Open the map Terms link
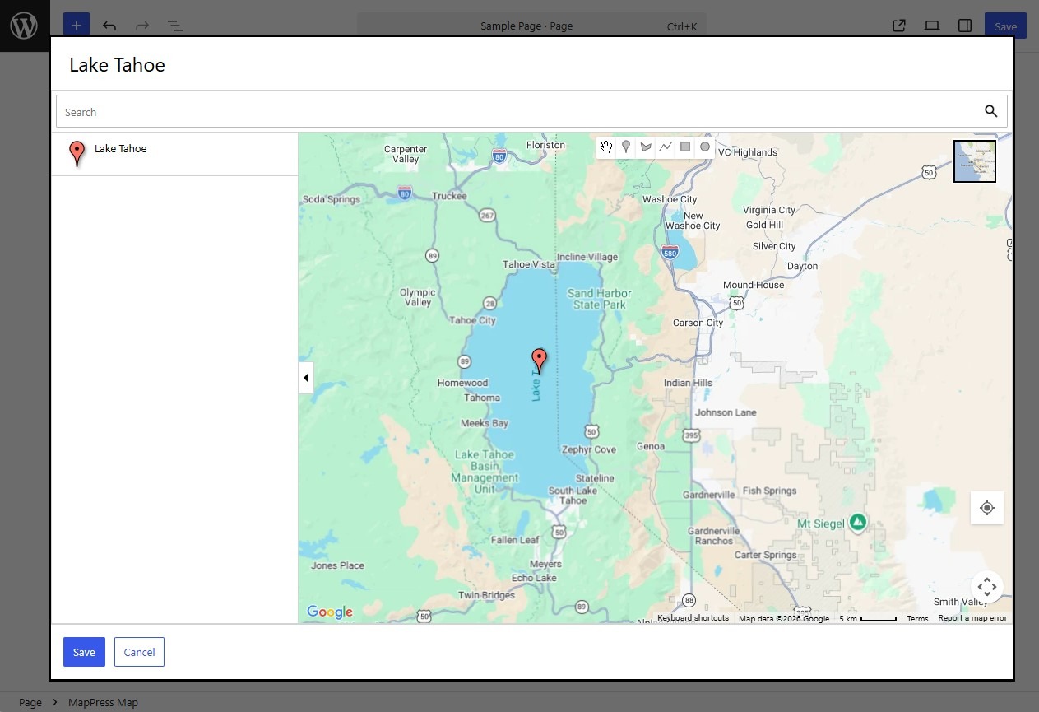Viewport: 1039px width, 712px height. coord(917,618)
